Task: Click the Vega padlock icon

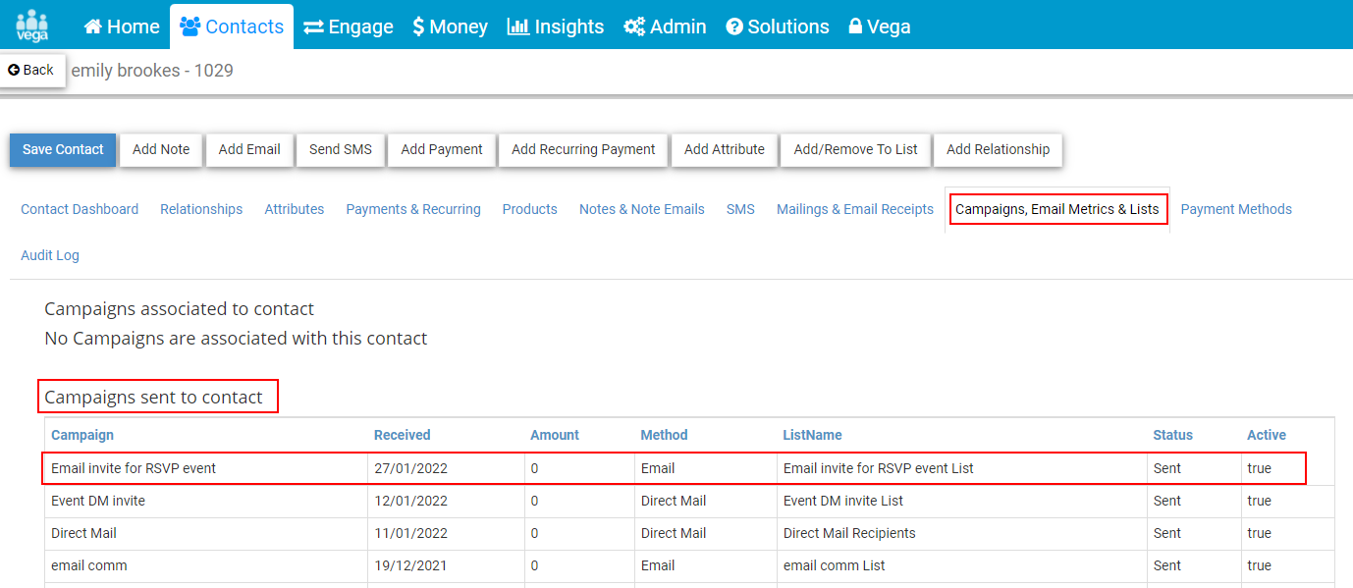Action: (855, 27)
